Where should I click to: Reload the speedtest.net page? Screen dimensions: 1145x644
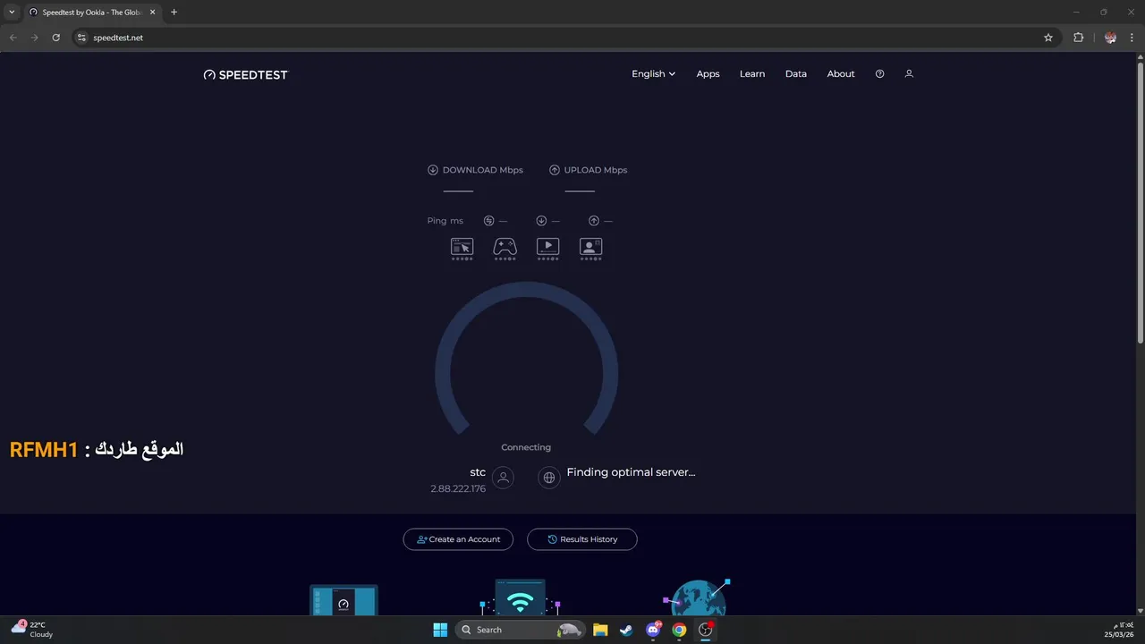[x=56, y=38]
